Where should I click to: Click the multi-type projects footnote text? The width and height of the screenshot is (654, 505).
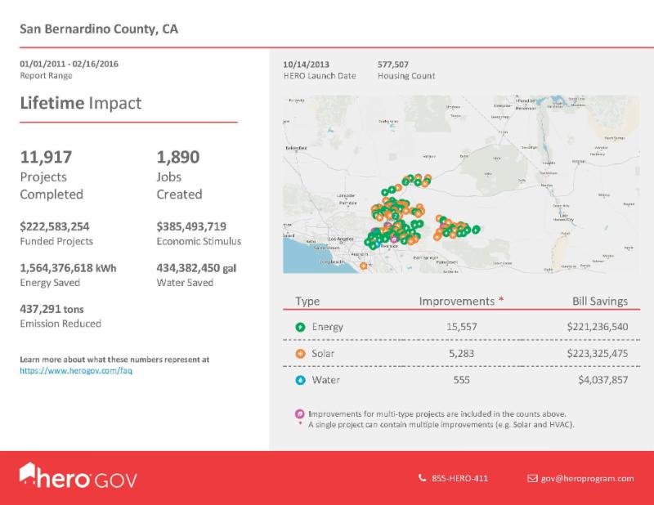click(437, 413)
